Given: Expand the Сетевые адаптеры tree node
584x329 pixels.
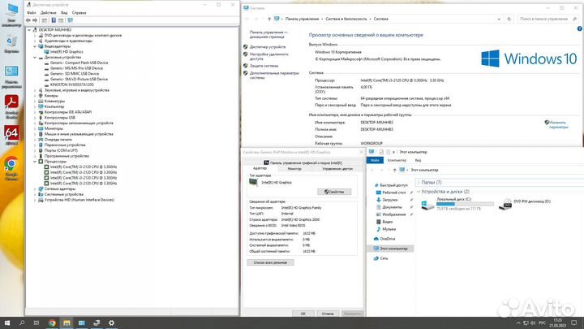Looking at the screenshot, I should coord(35,188).
